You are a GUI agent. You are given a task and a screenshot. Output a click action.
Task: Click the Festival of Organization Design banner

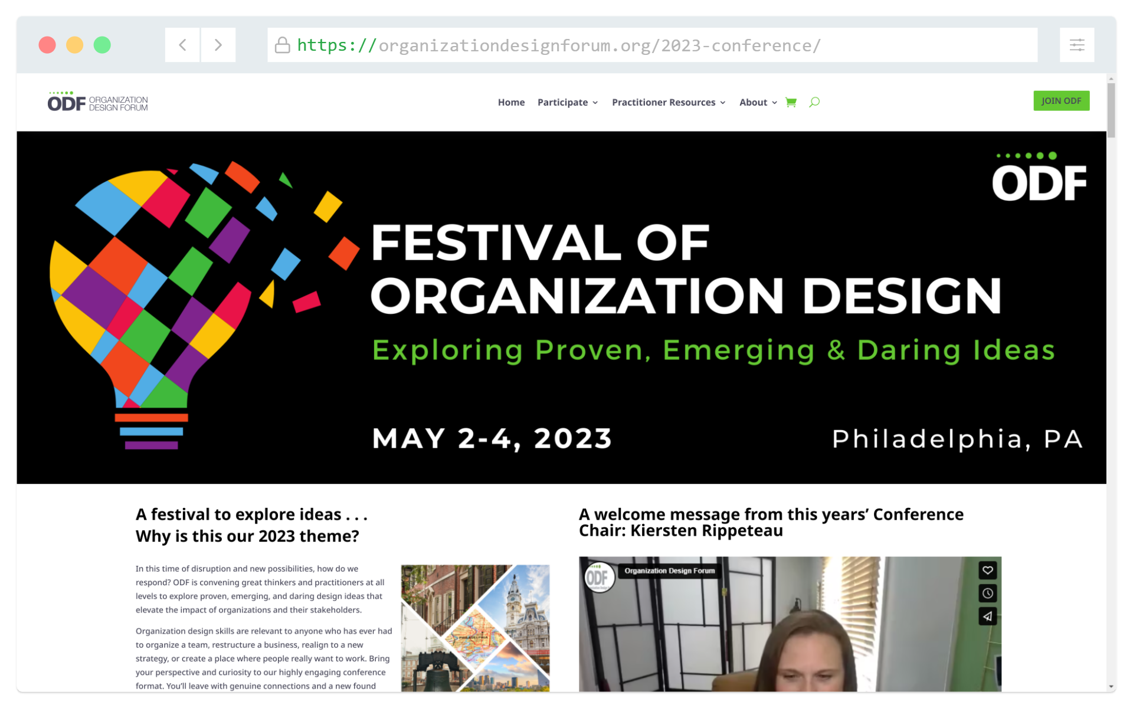(x=561, y=307)
